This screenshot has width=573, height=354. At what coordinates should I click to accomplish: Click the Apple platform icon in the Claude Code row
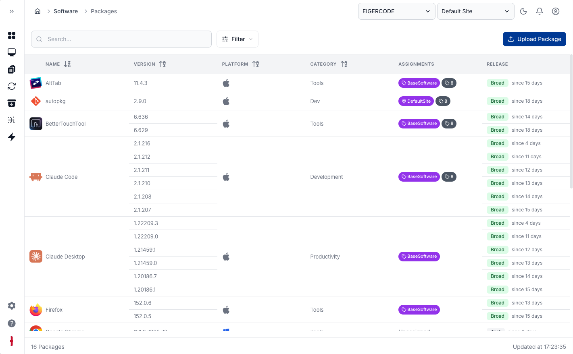pyautogui.click(x=226, y=177)
